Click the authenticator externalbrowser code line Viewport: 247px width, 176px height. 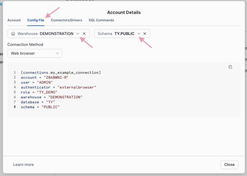coord(59,87)
